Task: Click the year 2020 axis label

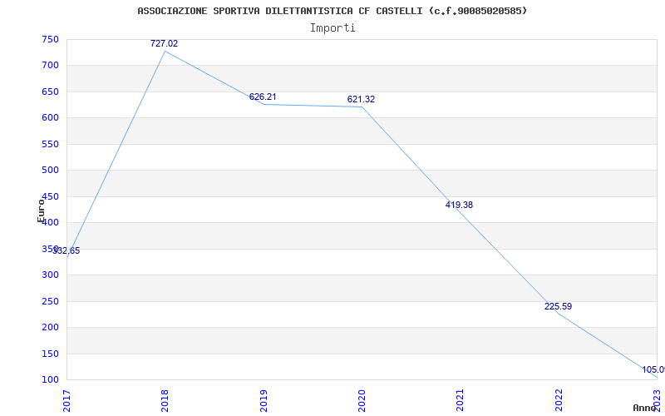Action: click(362, 401)
